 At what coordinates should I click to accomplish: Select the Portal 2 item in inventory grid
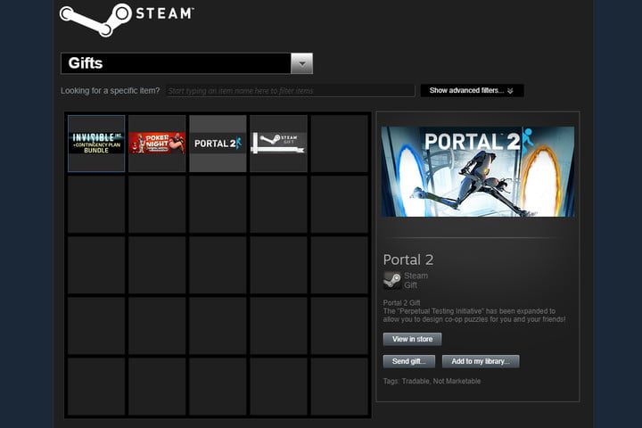pos(218,143)
